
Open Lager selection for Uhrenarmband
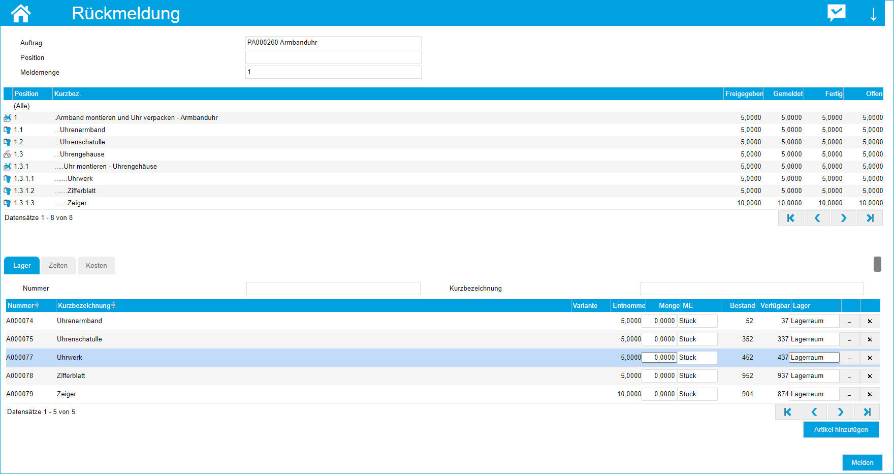coord(849,321)
